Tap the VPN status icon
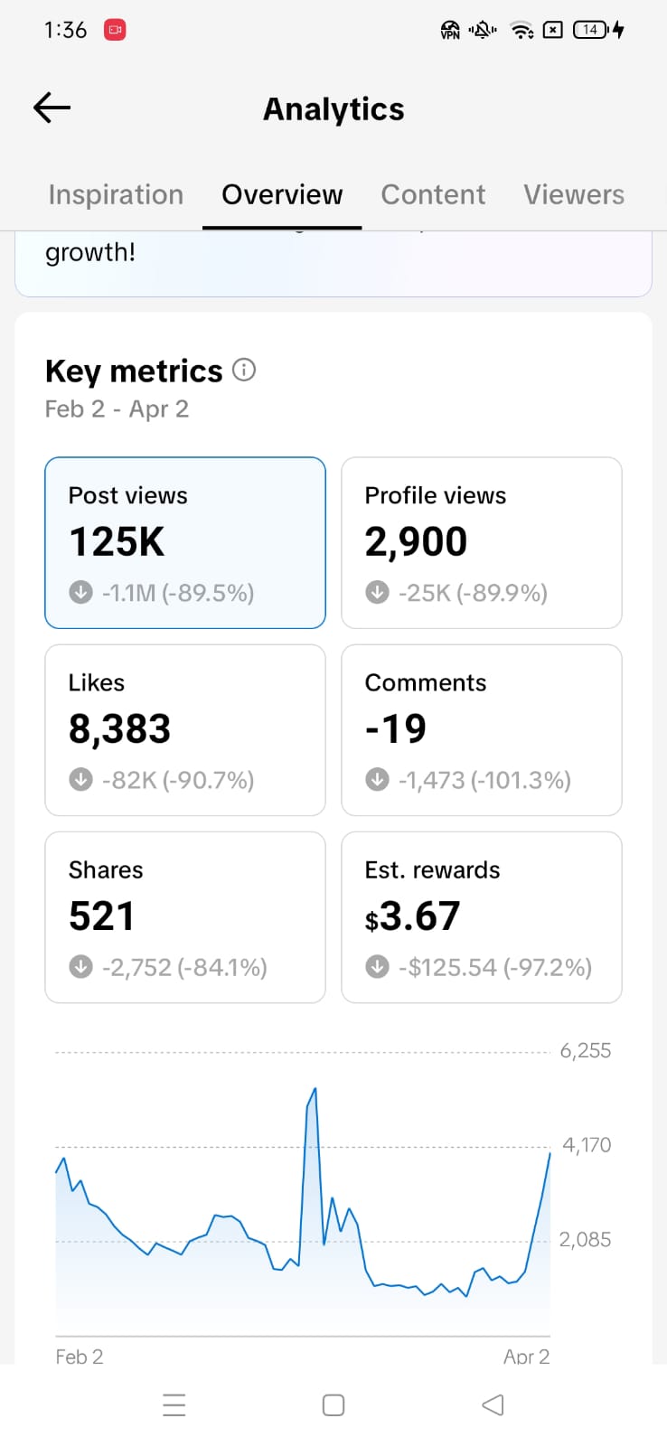 click(450, 30)
